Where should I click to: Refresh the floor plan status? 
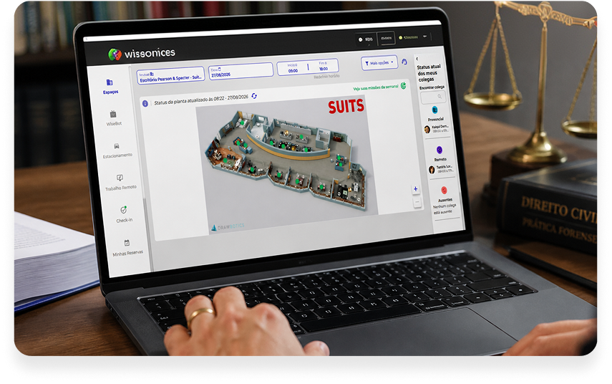pos(254,96)
